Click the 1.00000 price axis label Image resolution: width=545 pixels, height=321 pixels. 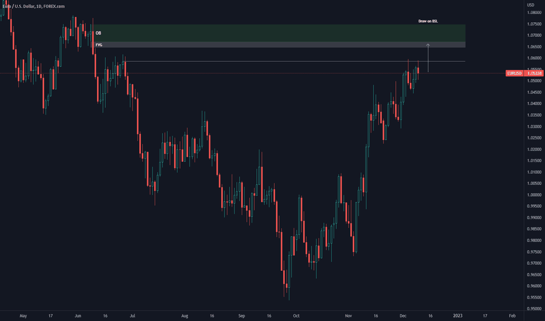click(534, 195)
